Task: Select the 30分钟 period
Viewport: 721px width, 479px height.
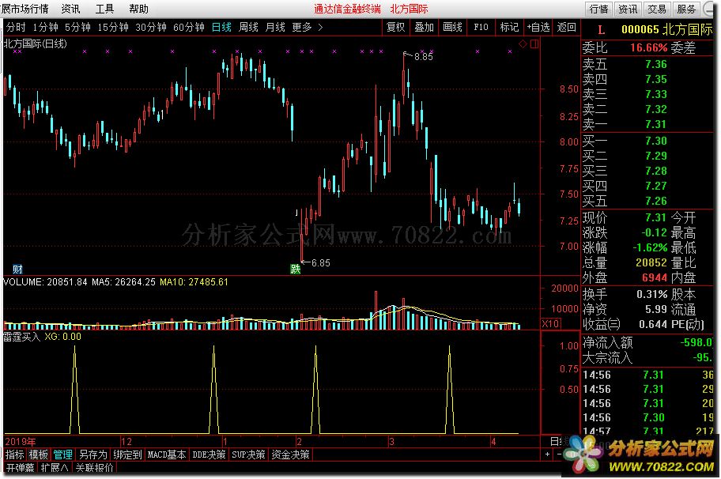Action: 151,28
